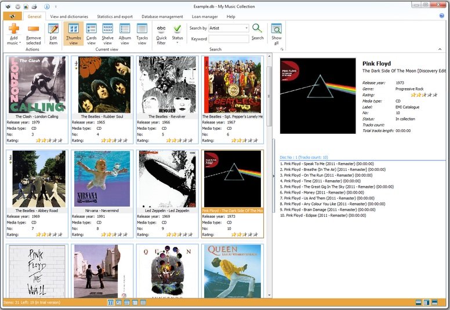The height and width of the screenshot is (310, 450).
Task: Switch to Shelve view
Action: (x=108, y=34)
